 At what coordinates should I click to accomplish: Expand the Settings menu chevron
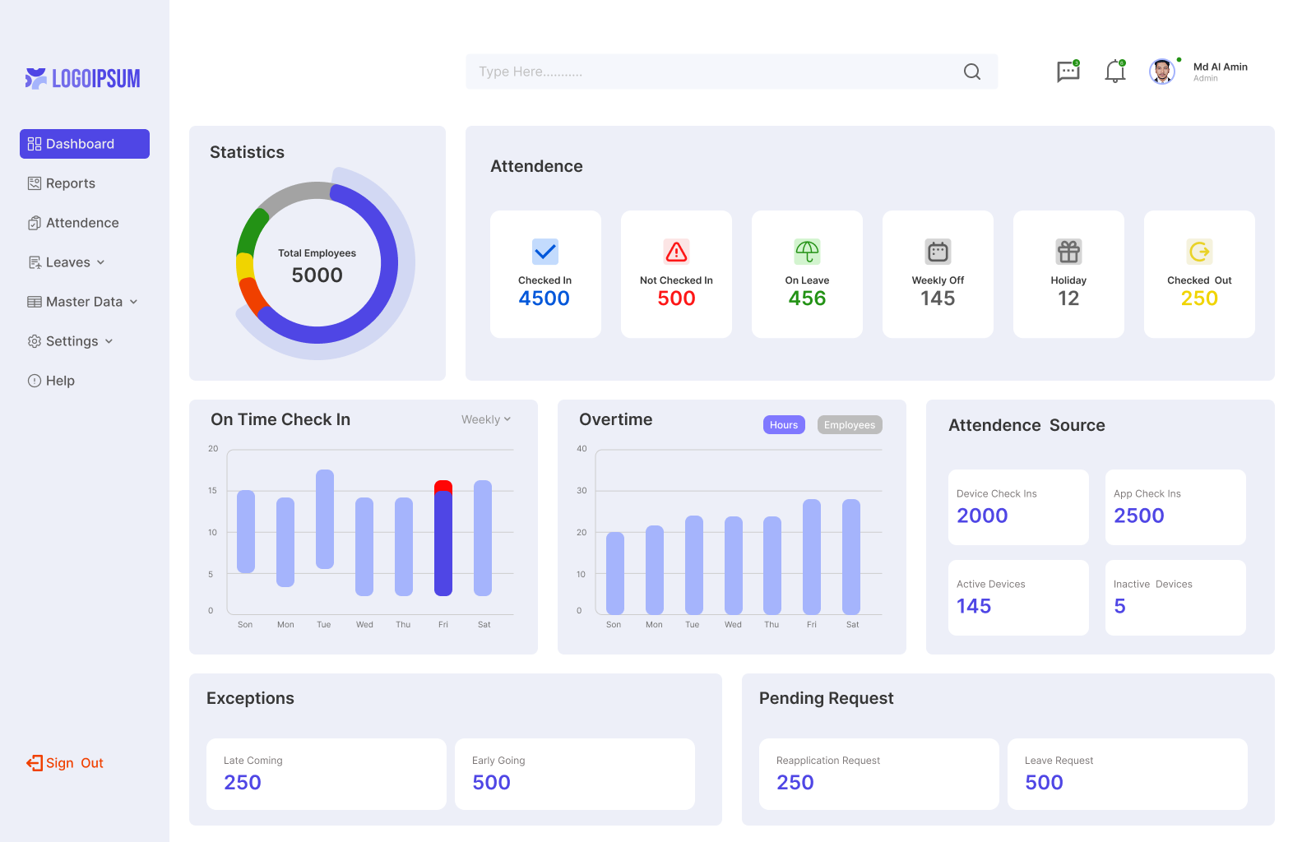109,340
